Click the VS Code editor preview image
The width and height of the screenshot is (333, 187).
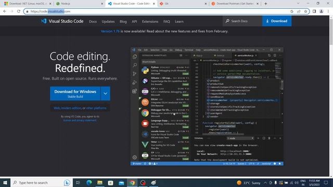point(207,106)
